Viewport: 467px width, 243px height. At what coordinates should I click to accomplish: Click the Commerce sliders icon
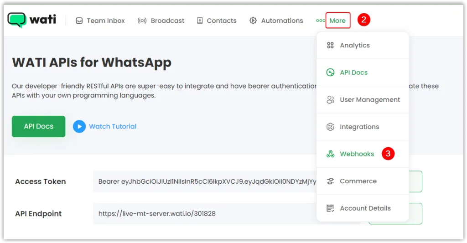pyautogui.click(x=330, y=181)
